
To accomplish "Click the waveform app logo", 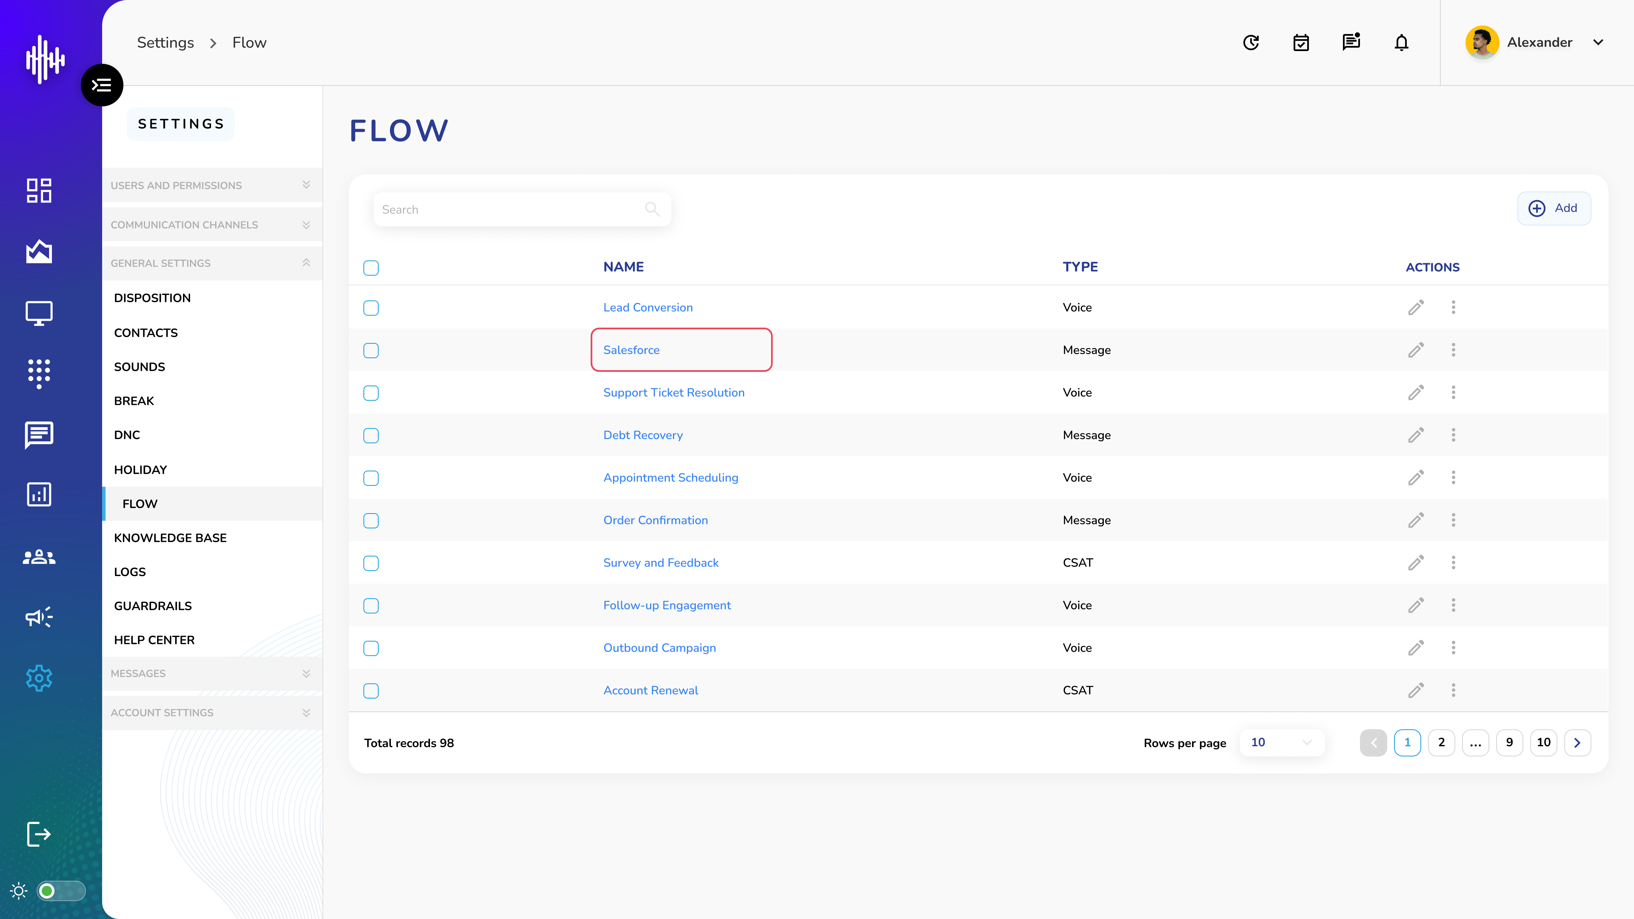I will pos(45,60).
